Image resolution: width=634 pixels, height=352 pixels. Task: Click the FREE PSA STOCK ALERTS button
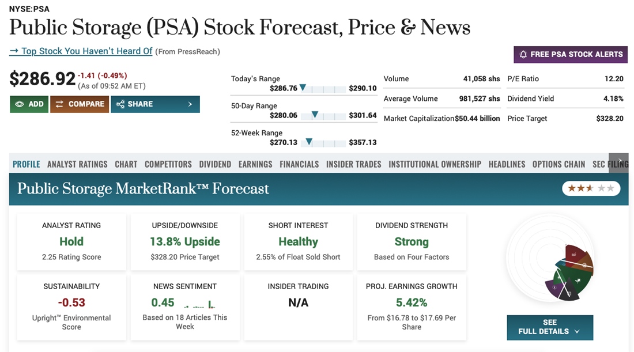pos(571,54)
